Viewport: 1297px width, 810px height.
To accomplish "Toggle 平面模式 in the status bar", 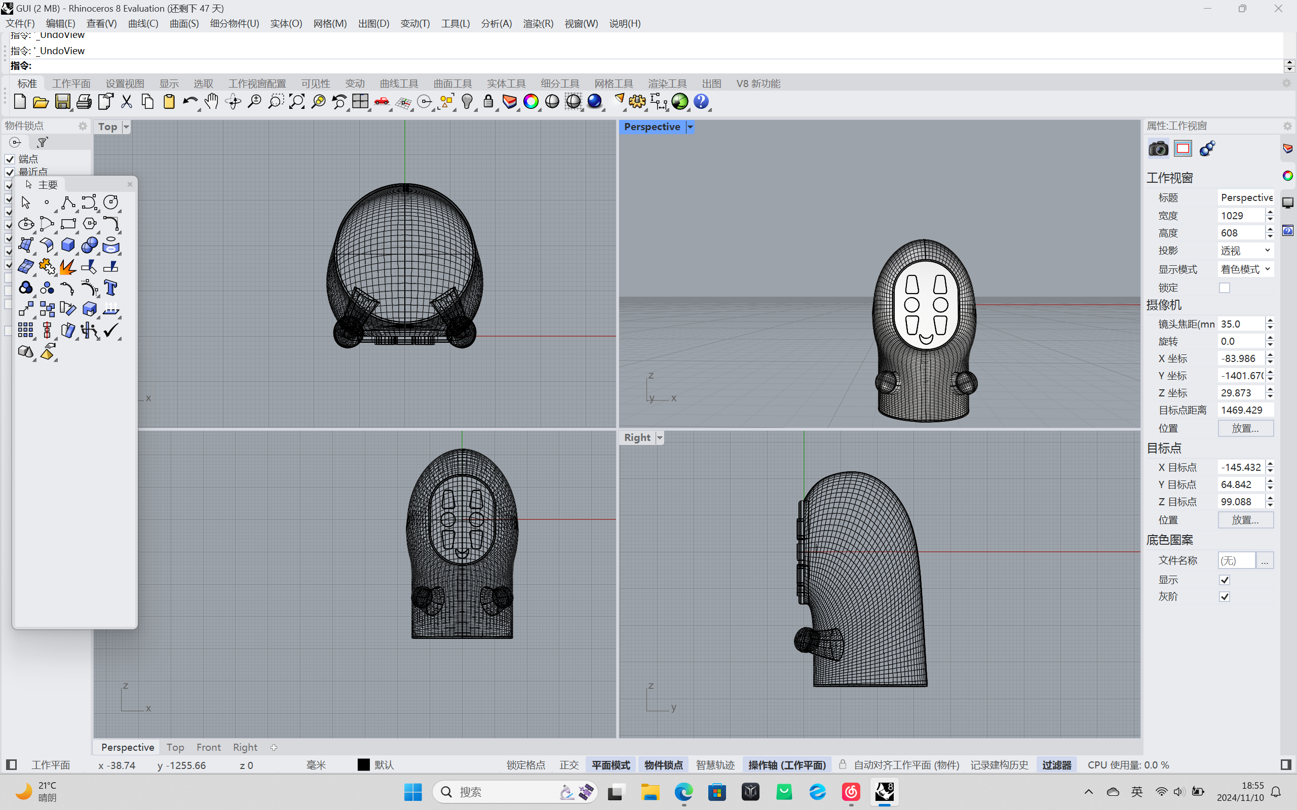I will 611,765.
